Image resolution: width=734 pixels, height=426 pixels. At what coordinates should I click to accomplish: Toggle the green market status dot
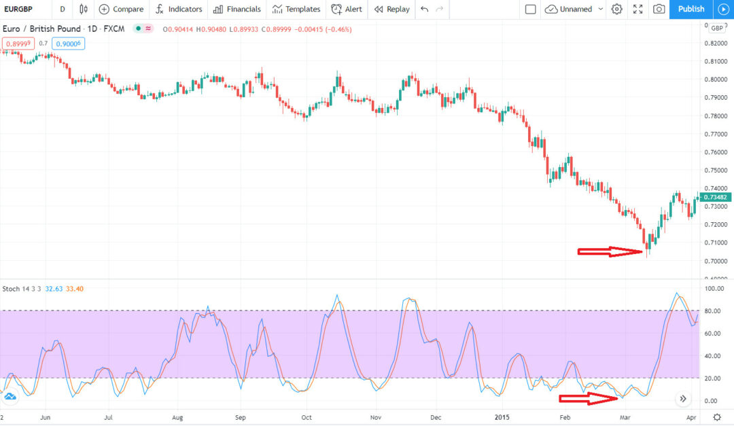click(138, 29)
